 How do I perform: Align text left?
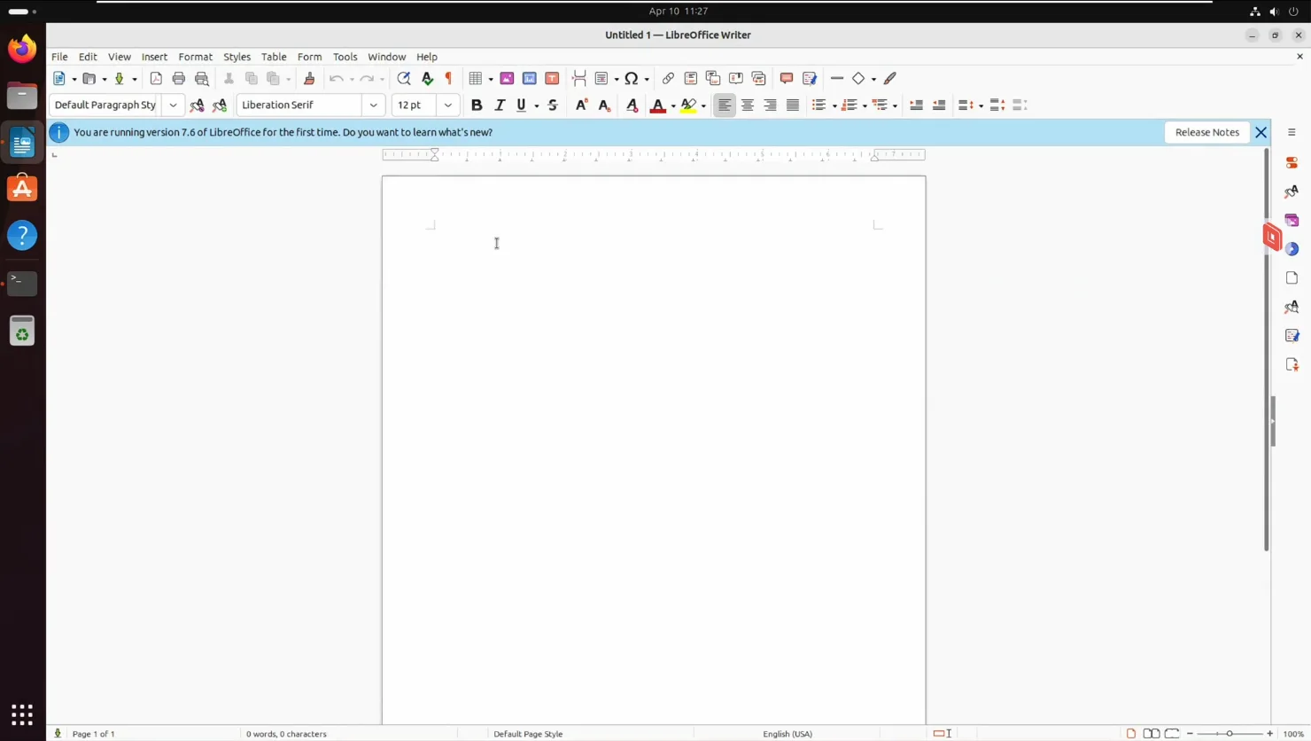(x=725, y=105)
